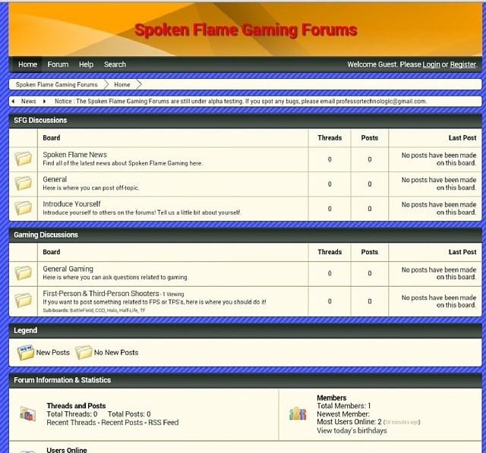
Task: Click the alpha testing notice text
Action: click(241, 101)
